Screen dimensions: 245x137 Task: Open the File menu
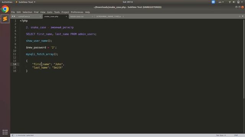[x=13, y=12]
